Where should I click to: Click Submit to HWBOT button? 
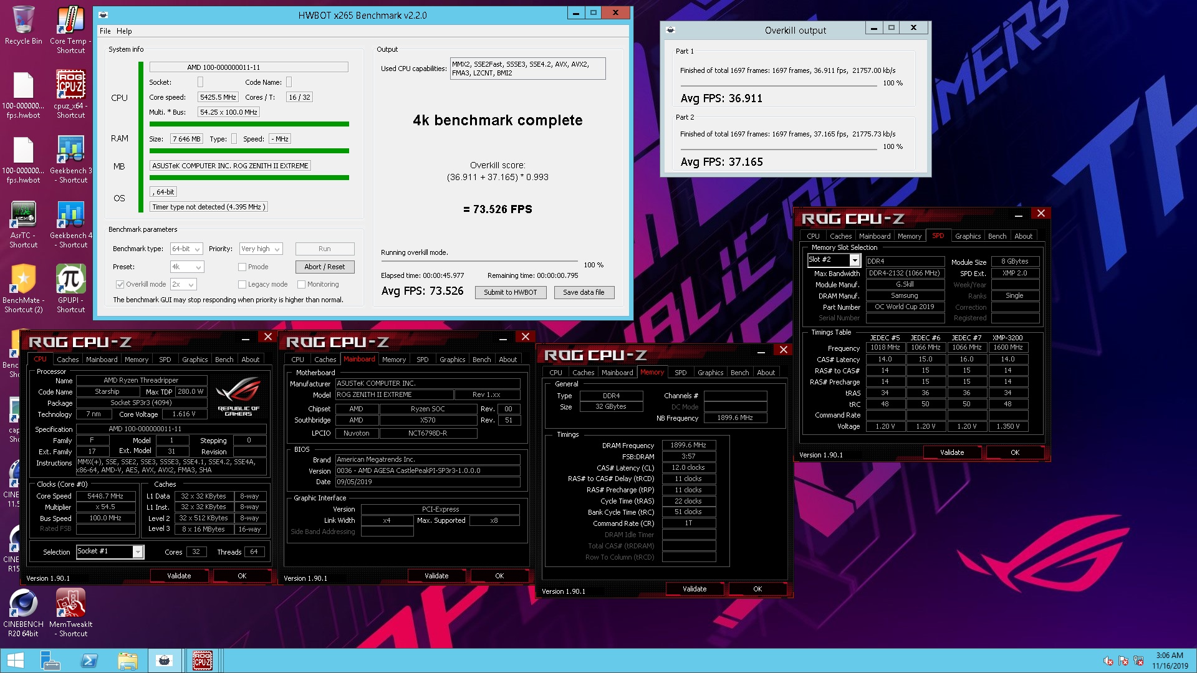click(x=510, y=292)
